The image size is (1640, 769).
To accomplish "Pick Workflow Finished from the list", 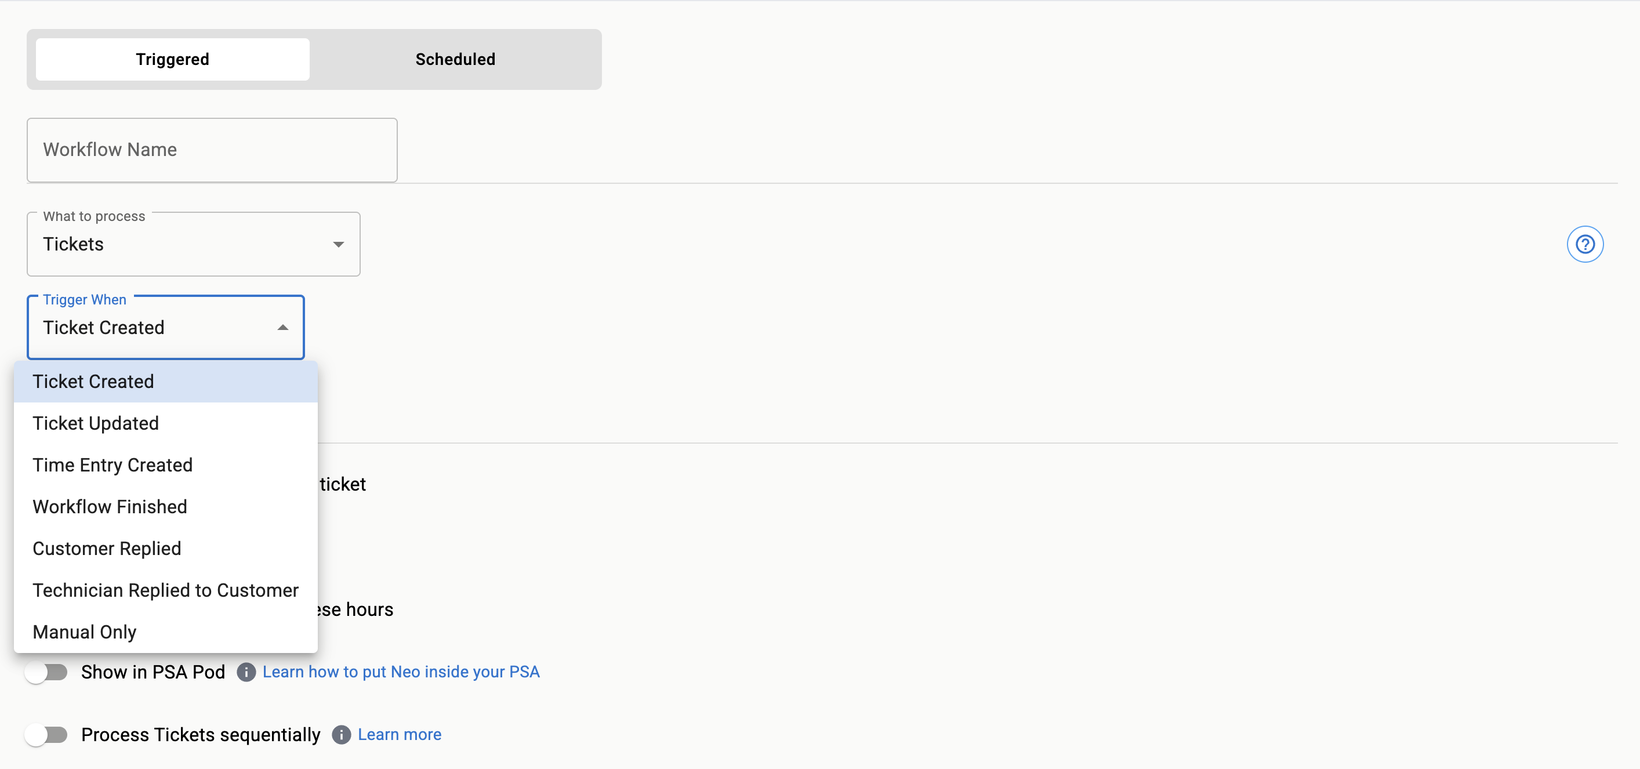I will pos(110,507).
